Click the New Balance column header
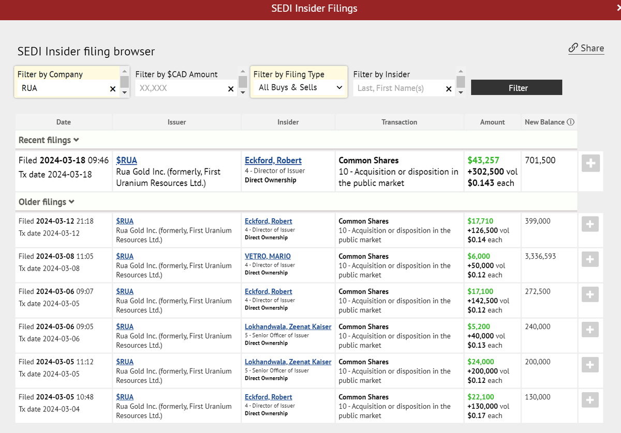621x433 pixels. coord(550,122)
